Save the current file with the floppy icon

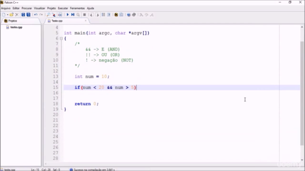point(23,15)
